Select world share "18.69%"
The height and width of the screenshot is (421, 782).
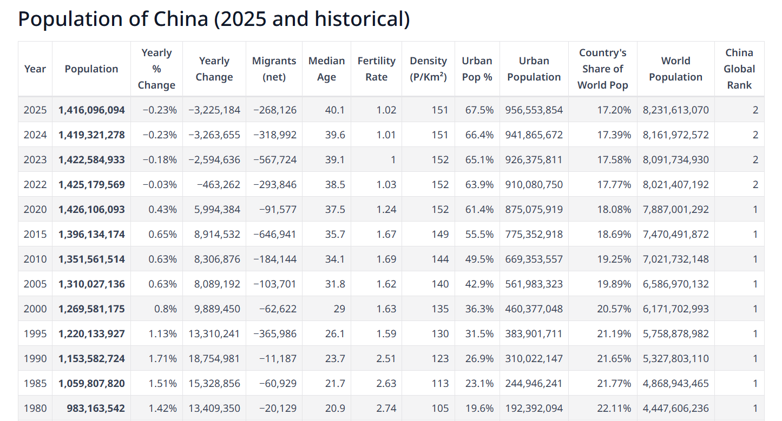(614, 235)
